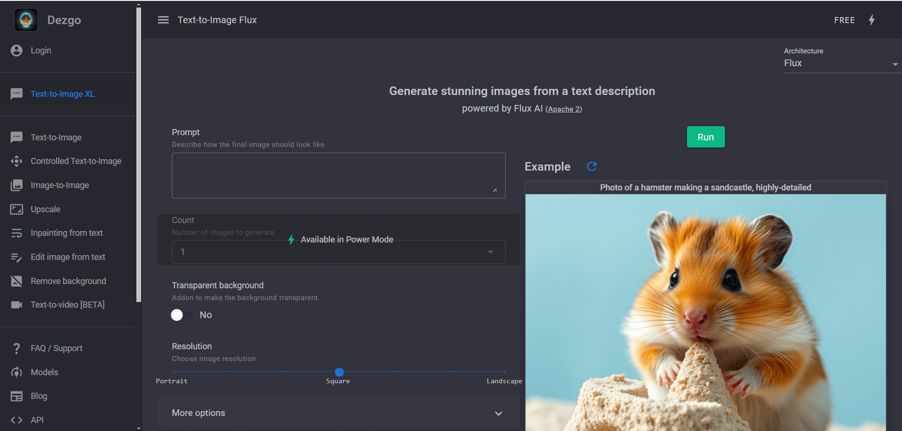This screenshot has width=902, height=431.
Task: Open the Text-to-video BETA page
Action: point(67,305)
